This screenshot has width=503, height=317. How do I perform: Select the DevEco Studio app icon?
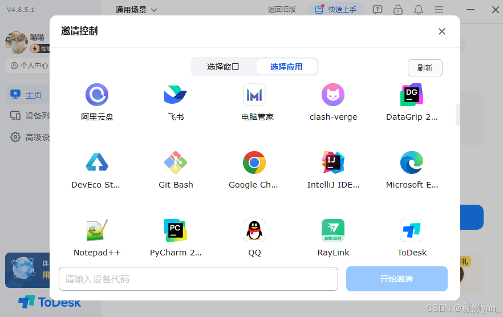(x=97, y=162)
